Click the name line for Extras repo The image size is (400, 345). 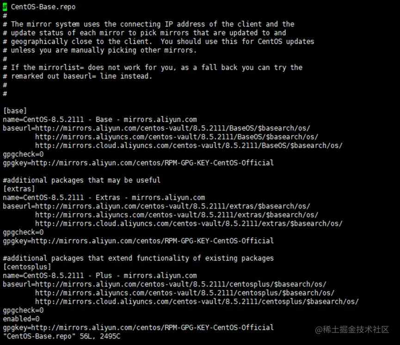coord(104,197)
